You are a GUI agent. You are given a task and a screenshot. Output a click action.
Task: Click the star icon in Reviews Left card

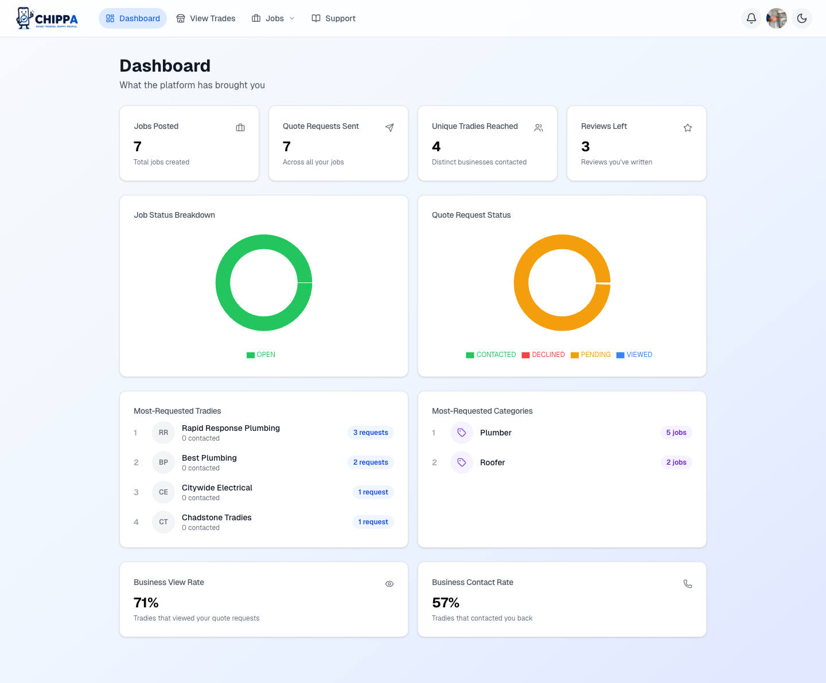[688, 128]
